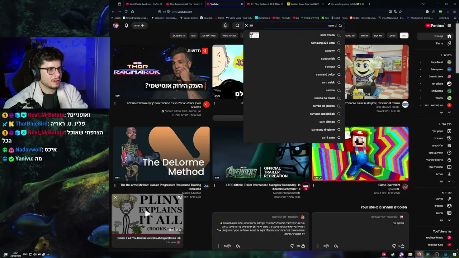Image resolution: width=459 pixels, height=258 pixels.
Task: Share the Sikecream community post
Action: (x=238, y=246)
